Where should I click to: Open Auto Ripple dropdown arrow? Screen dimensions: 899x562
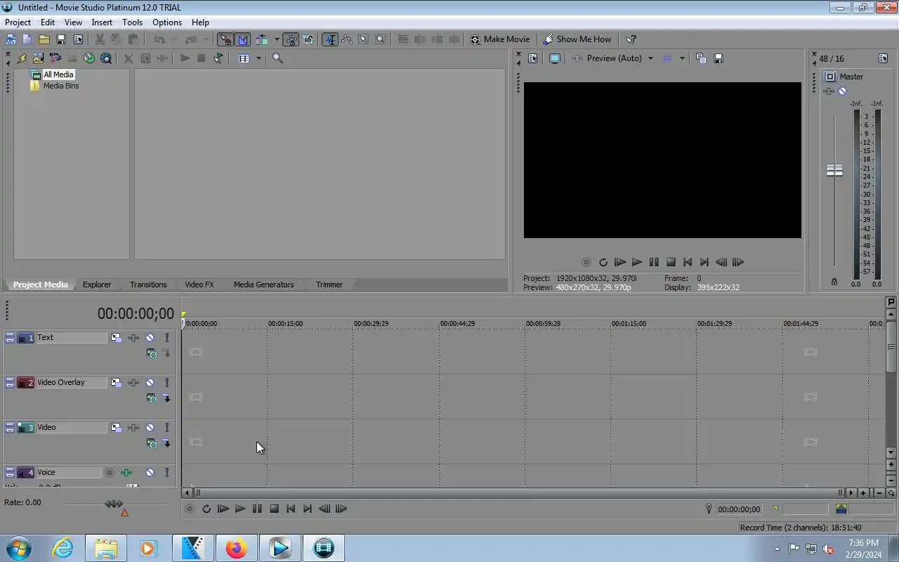276,39
